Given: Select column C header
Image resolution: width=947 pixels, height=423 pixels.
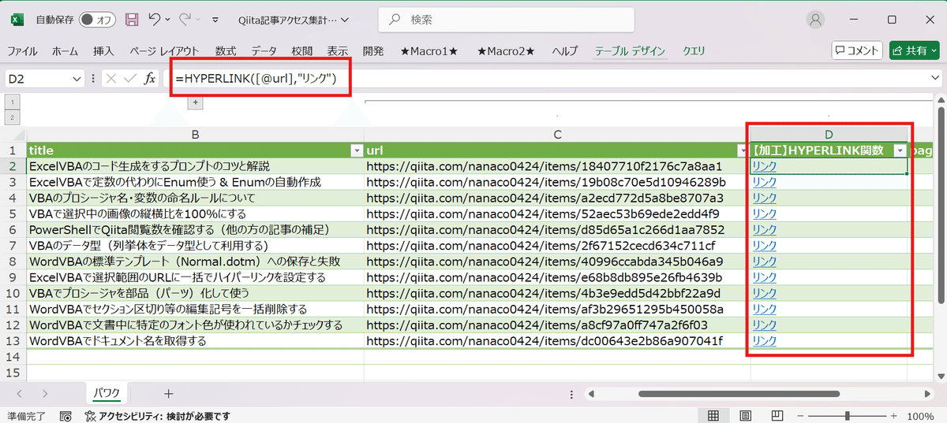Looking at the screenshot, I should [557, 135].
